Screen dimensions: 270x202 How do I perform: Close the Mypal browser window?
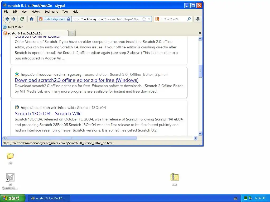point(199,6)
